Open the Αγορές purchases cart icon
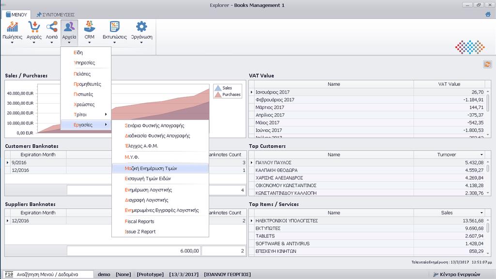This screenshot has width=496, height=279. point(34,27)
